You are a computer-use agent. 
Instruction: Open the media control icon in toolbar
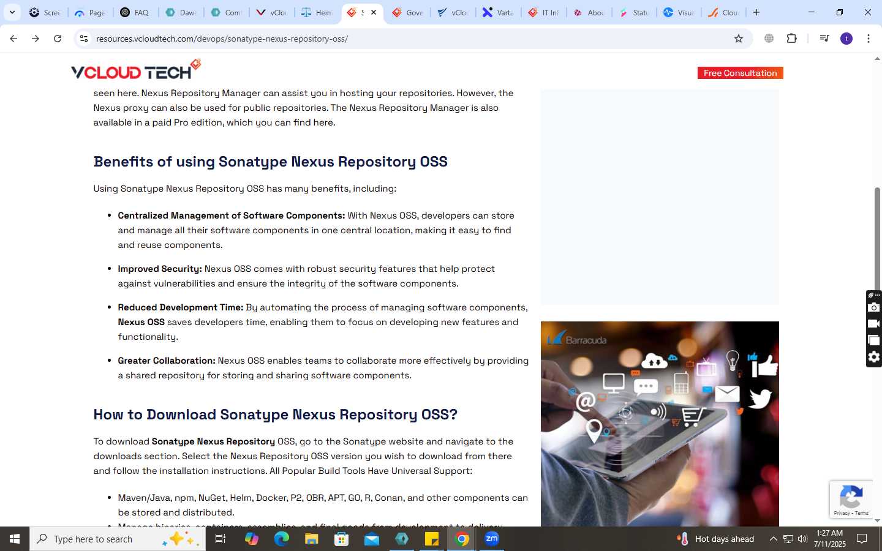(824, 39)
